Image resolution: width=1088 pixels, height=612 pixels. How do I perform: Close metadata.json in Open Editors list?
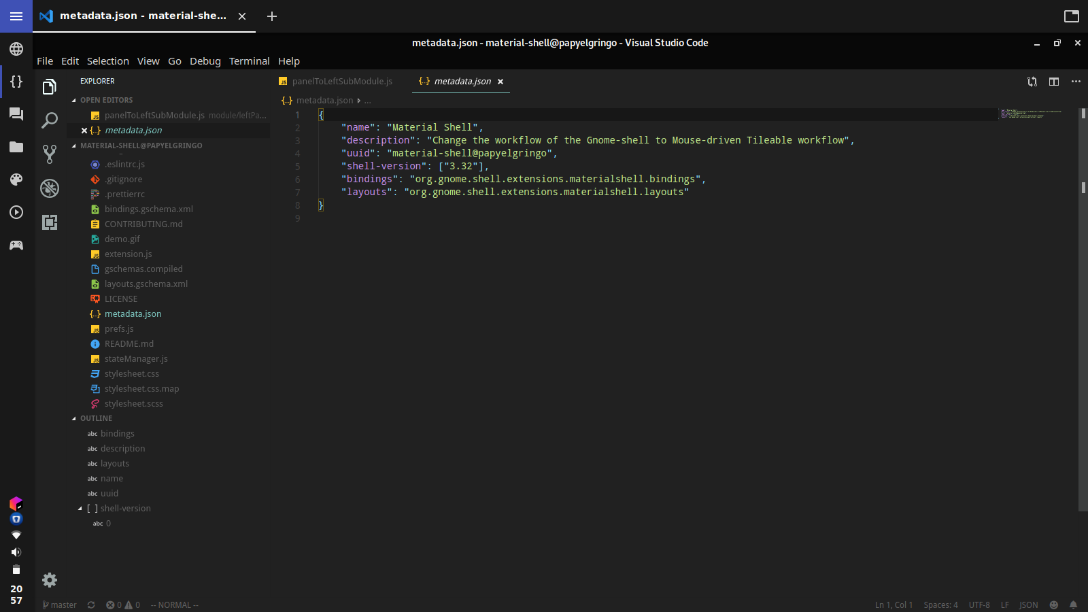pos(84,131)
